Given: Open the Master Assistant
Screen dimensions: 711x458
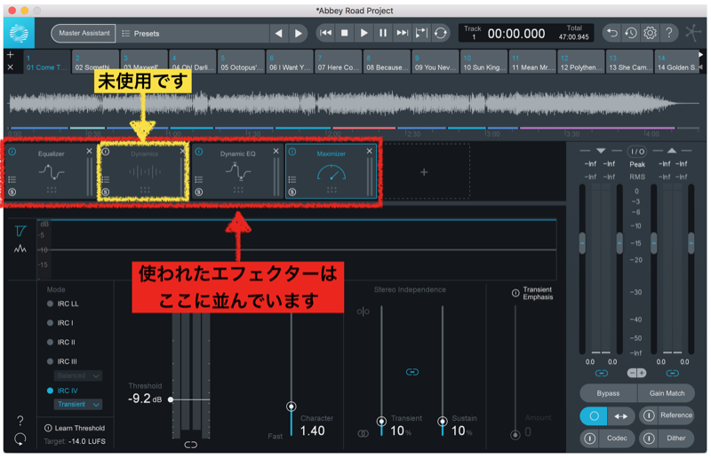Looking at the screenshot, I should 84,33.
